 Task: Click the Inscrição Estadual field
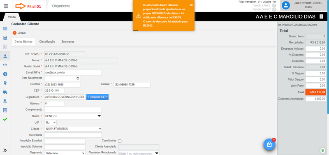[x=65, y=141]
